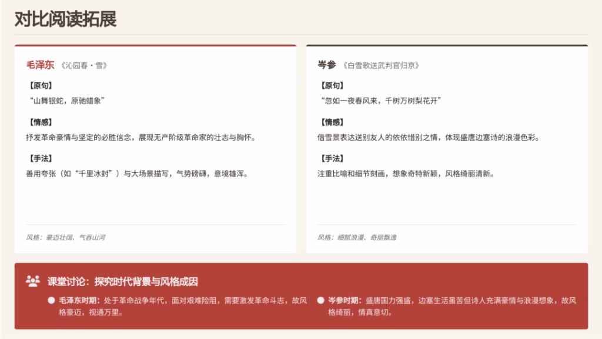
Task: Click the 【原句】 label in the 岑参 card
Action: click(x=331, y=86)
